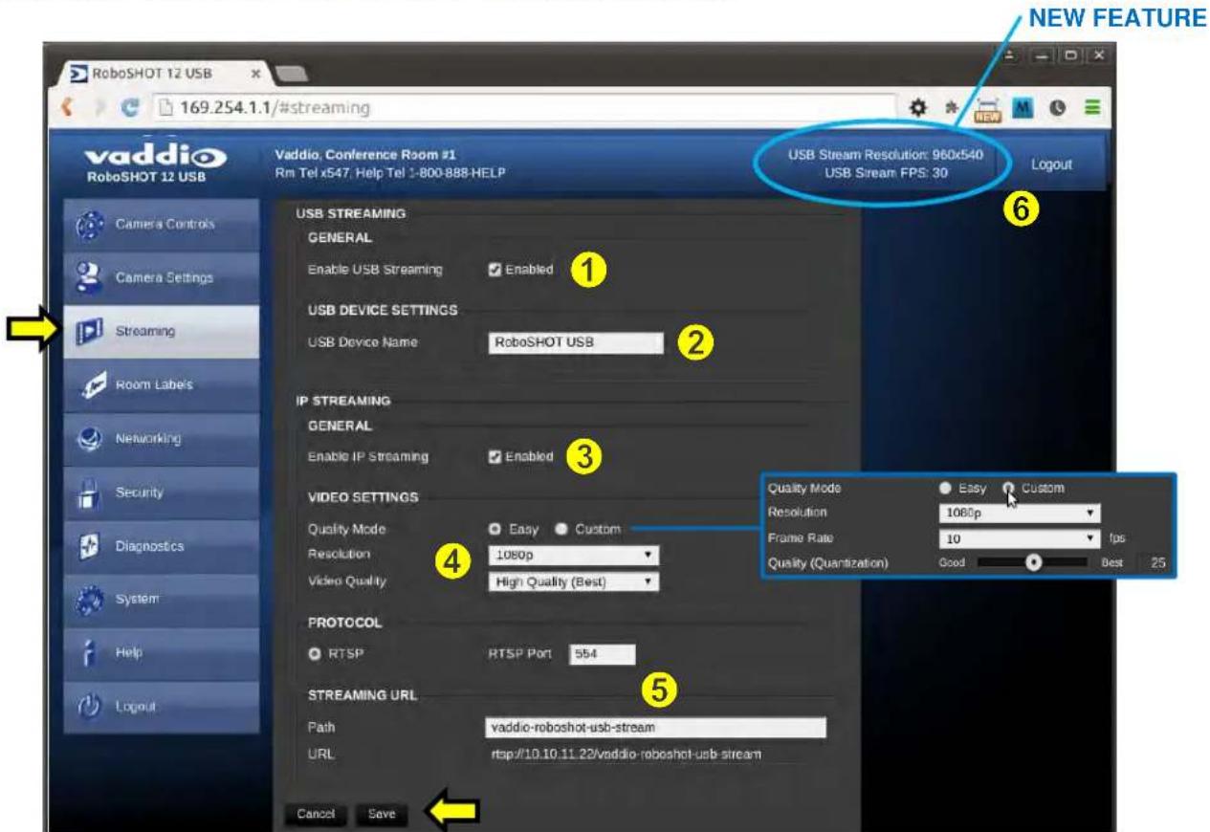Click the USB Device Name field
Image resolution: width=1210 pixels, height=832 pixels.
click(574, 344)
